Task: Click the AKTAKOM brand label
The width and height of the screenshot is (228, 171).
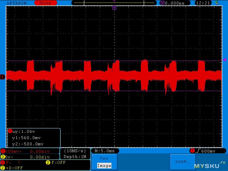Action: 17,3
